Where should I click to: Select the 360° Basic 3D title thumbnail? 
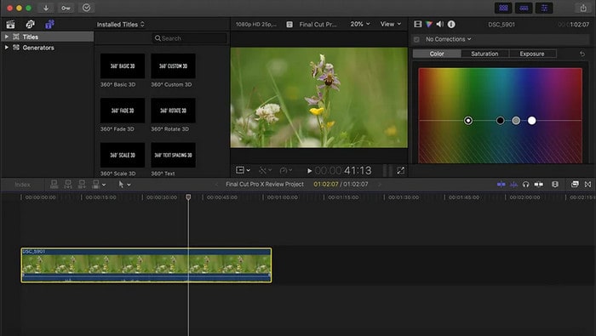pos(123,66)
